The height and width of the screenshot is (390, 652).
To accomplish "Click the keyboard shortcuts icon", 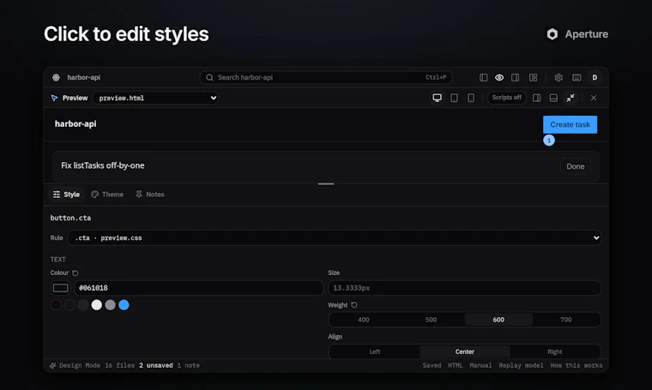I will pyautogui.click(x=577, y=78).
